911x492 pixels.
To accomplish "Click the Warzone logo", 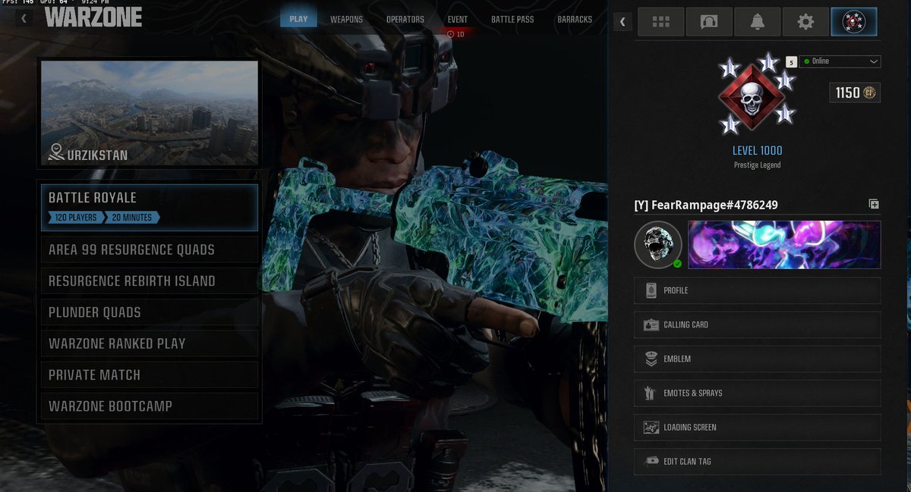I will point(92,17).
